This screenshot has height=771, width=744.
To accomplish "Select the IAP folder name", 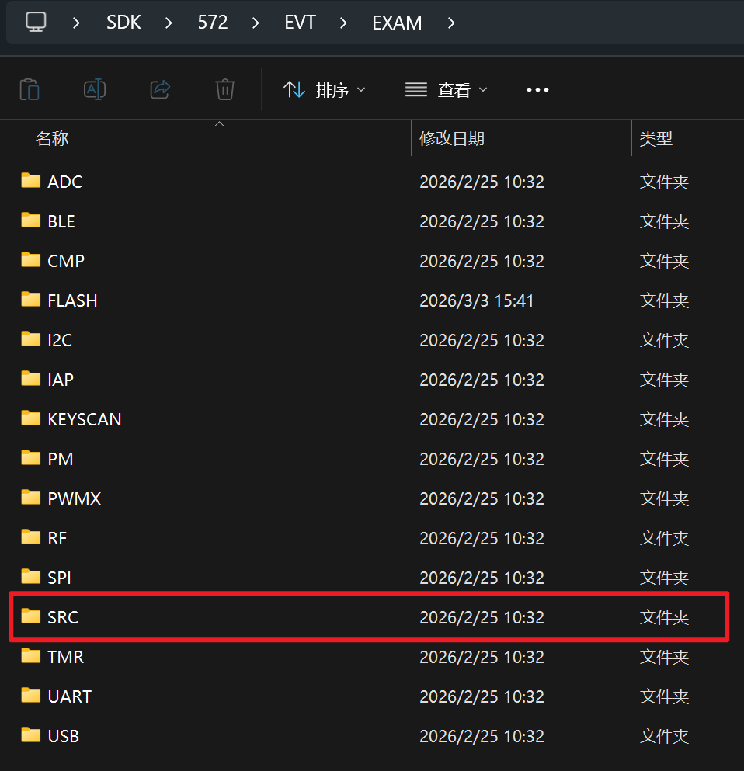I will (x=61, y=380).
